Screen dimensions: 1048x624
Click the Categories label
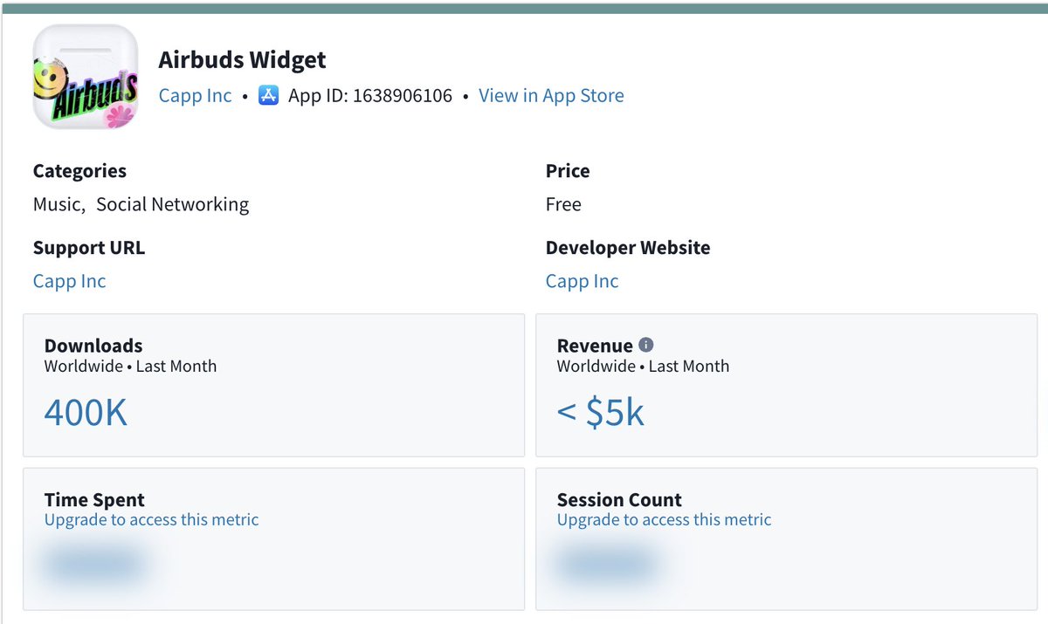pos(79,171)
